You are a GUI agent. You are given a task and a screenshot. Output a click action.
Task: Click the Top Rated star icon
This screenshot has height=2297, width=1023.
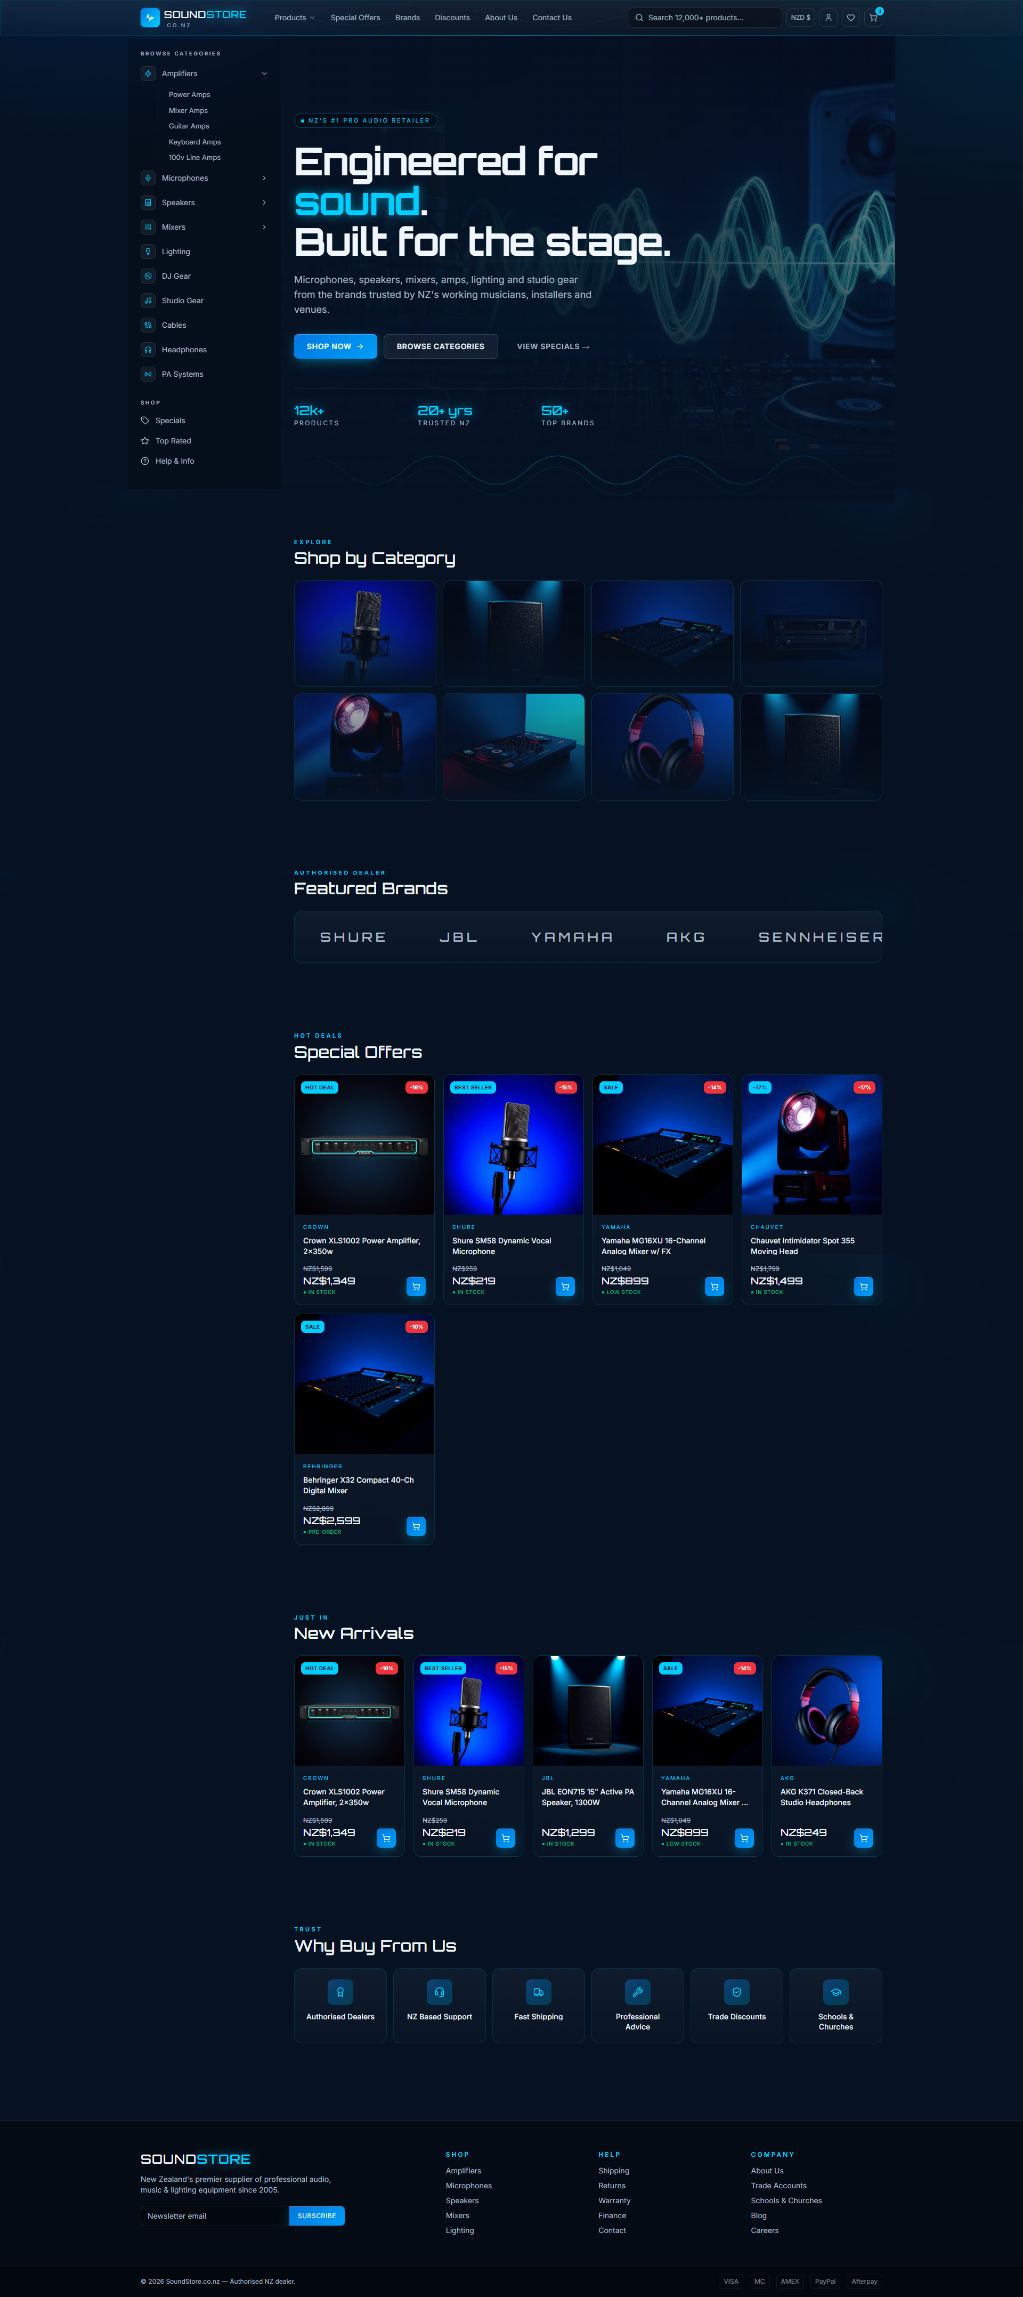pyautogui.click(x=145, y=441)
